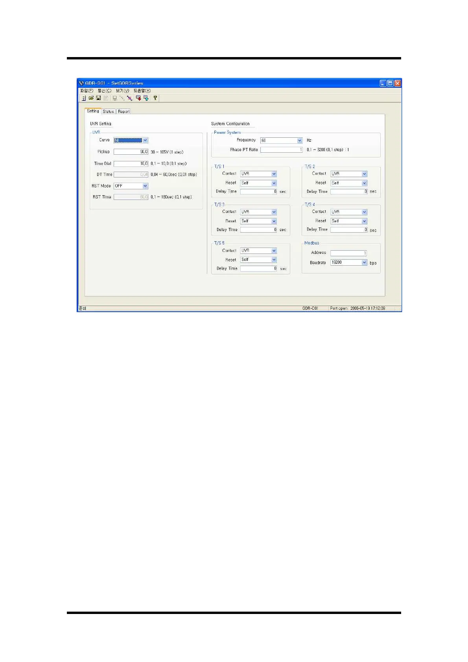This screenshot has height=662, width=468.
Task: Click the Pickup value field
Action: coord(131,152)
